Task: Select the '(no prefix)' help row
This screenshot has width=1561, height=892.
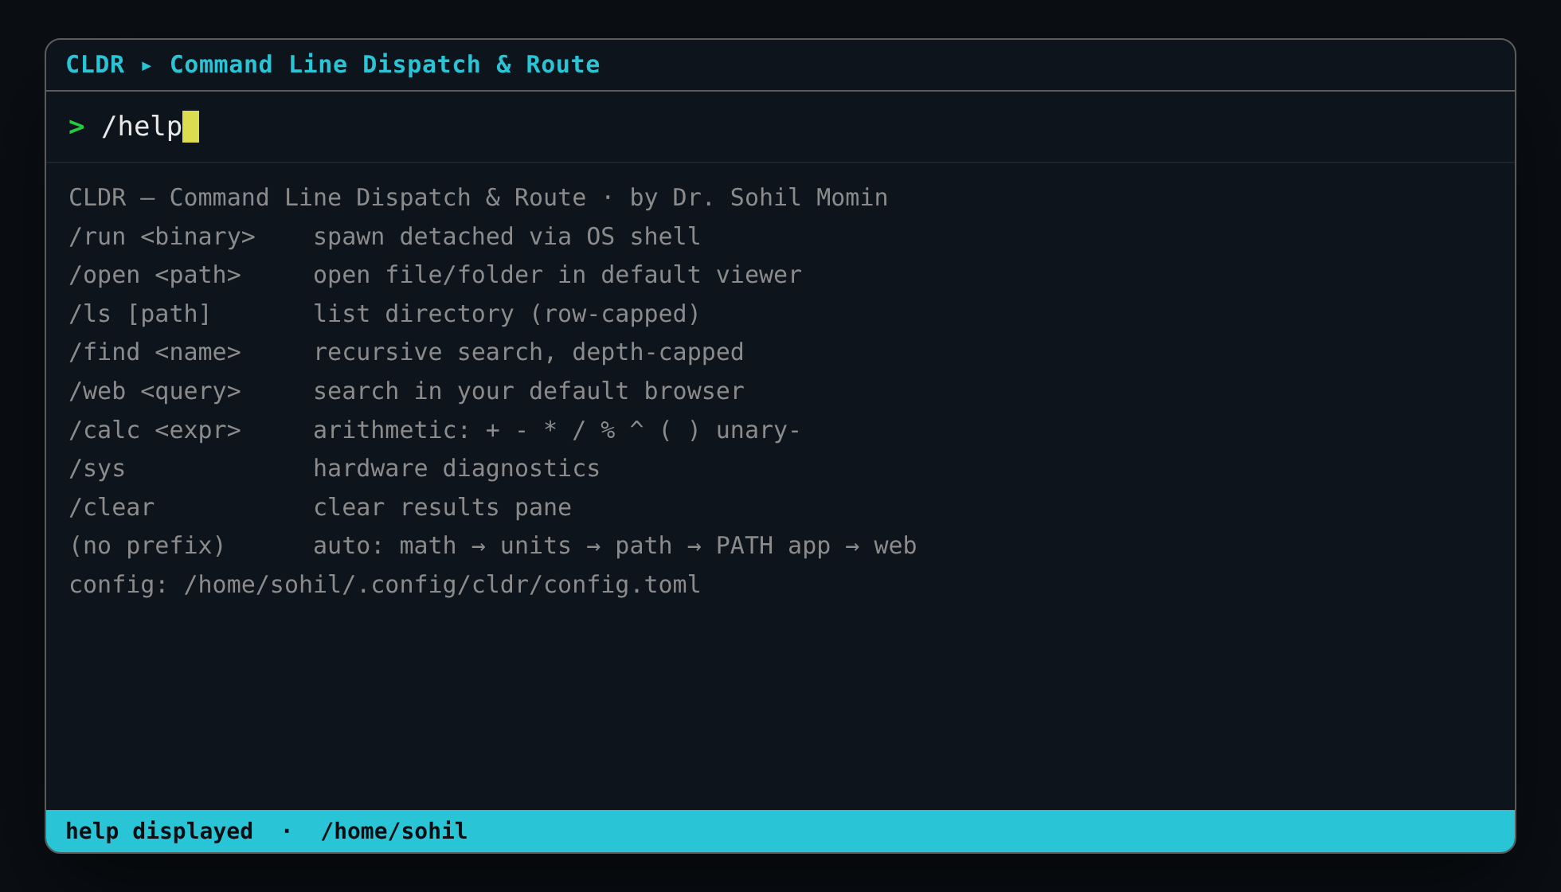Action: pos(493,546)
